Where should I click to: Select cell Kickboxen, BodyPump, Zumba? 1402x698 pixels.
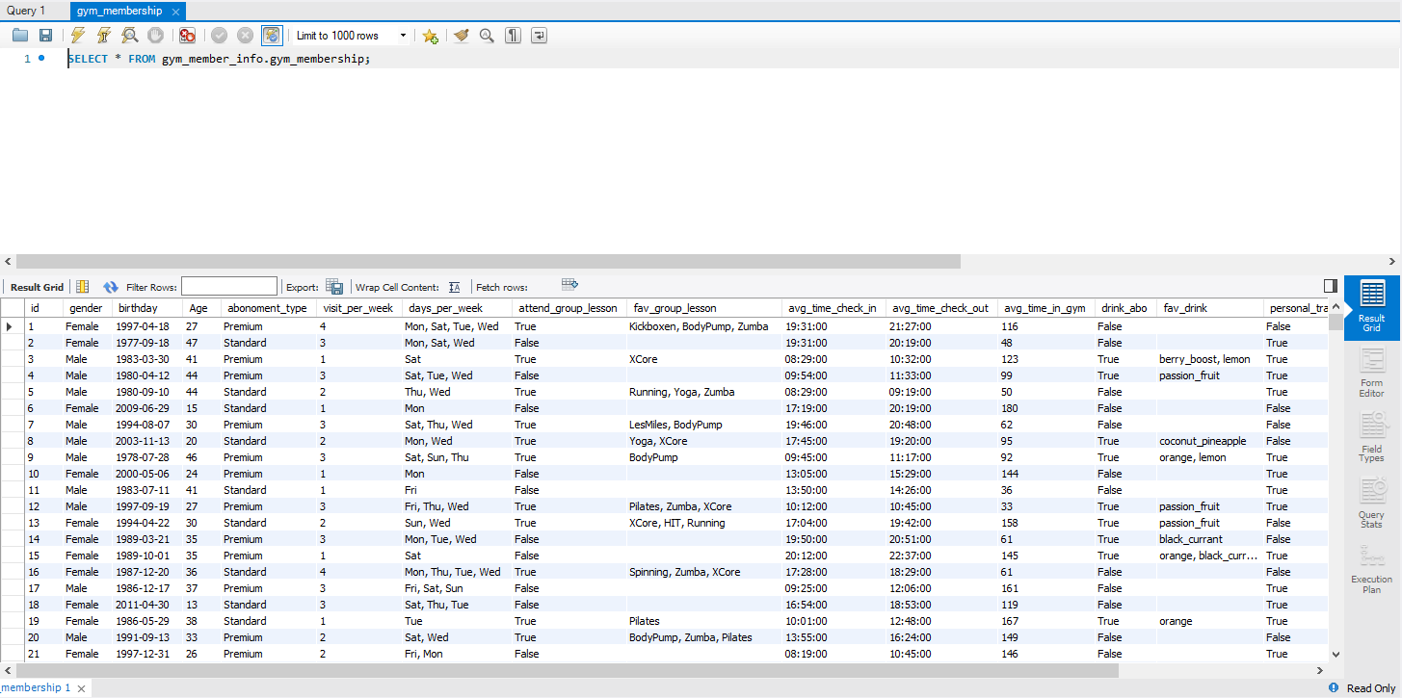tap(703, 326)
